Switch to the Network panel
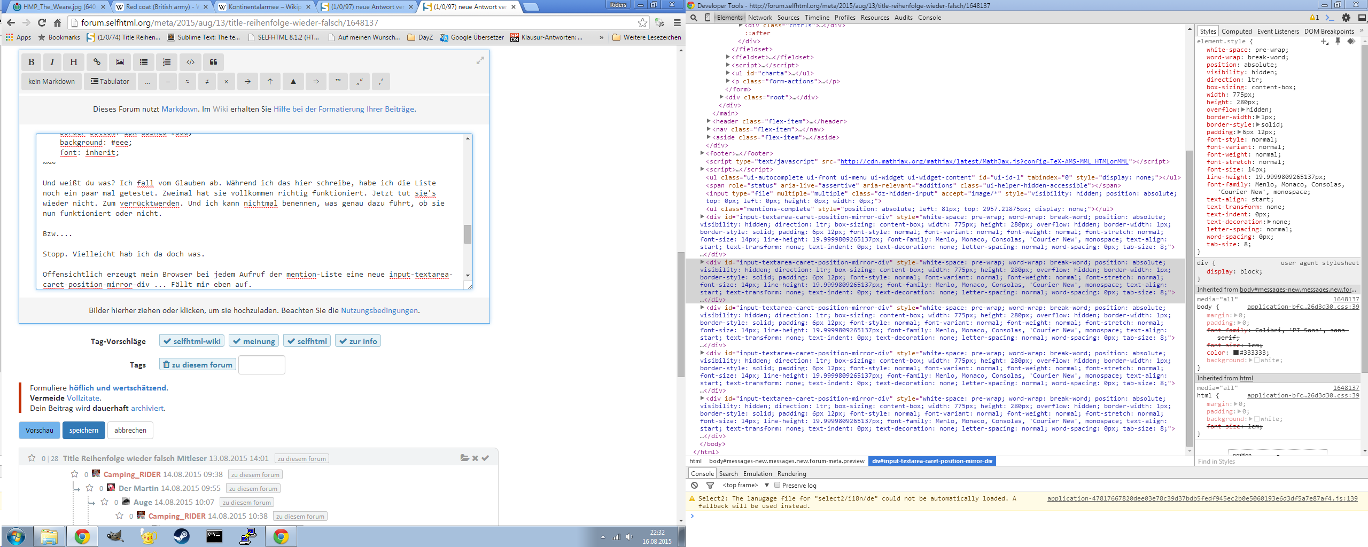The height and width of the screenshot is (547, 1368). (x=760, y=18)
